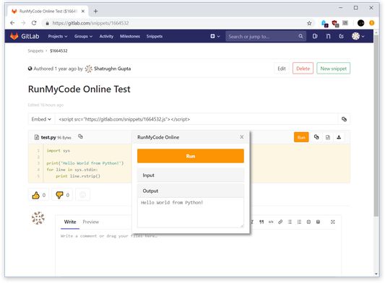This screenshot has width=385, height=283.
Task: Collapse the Output section in popup
Action: coord(191,191)
